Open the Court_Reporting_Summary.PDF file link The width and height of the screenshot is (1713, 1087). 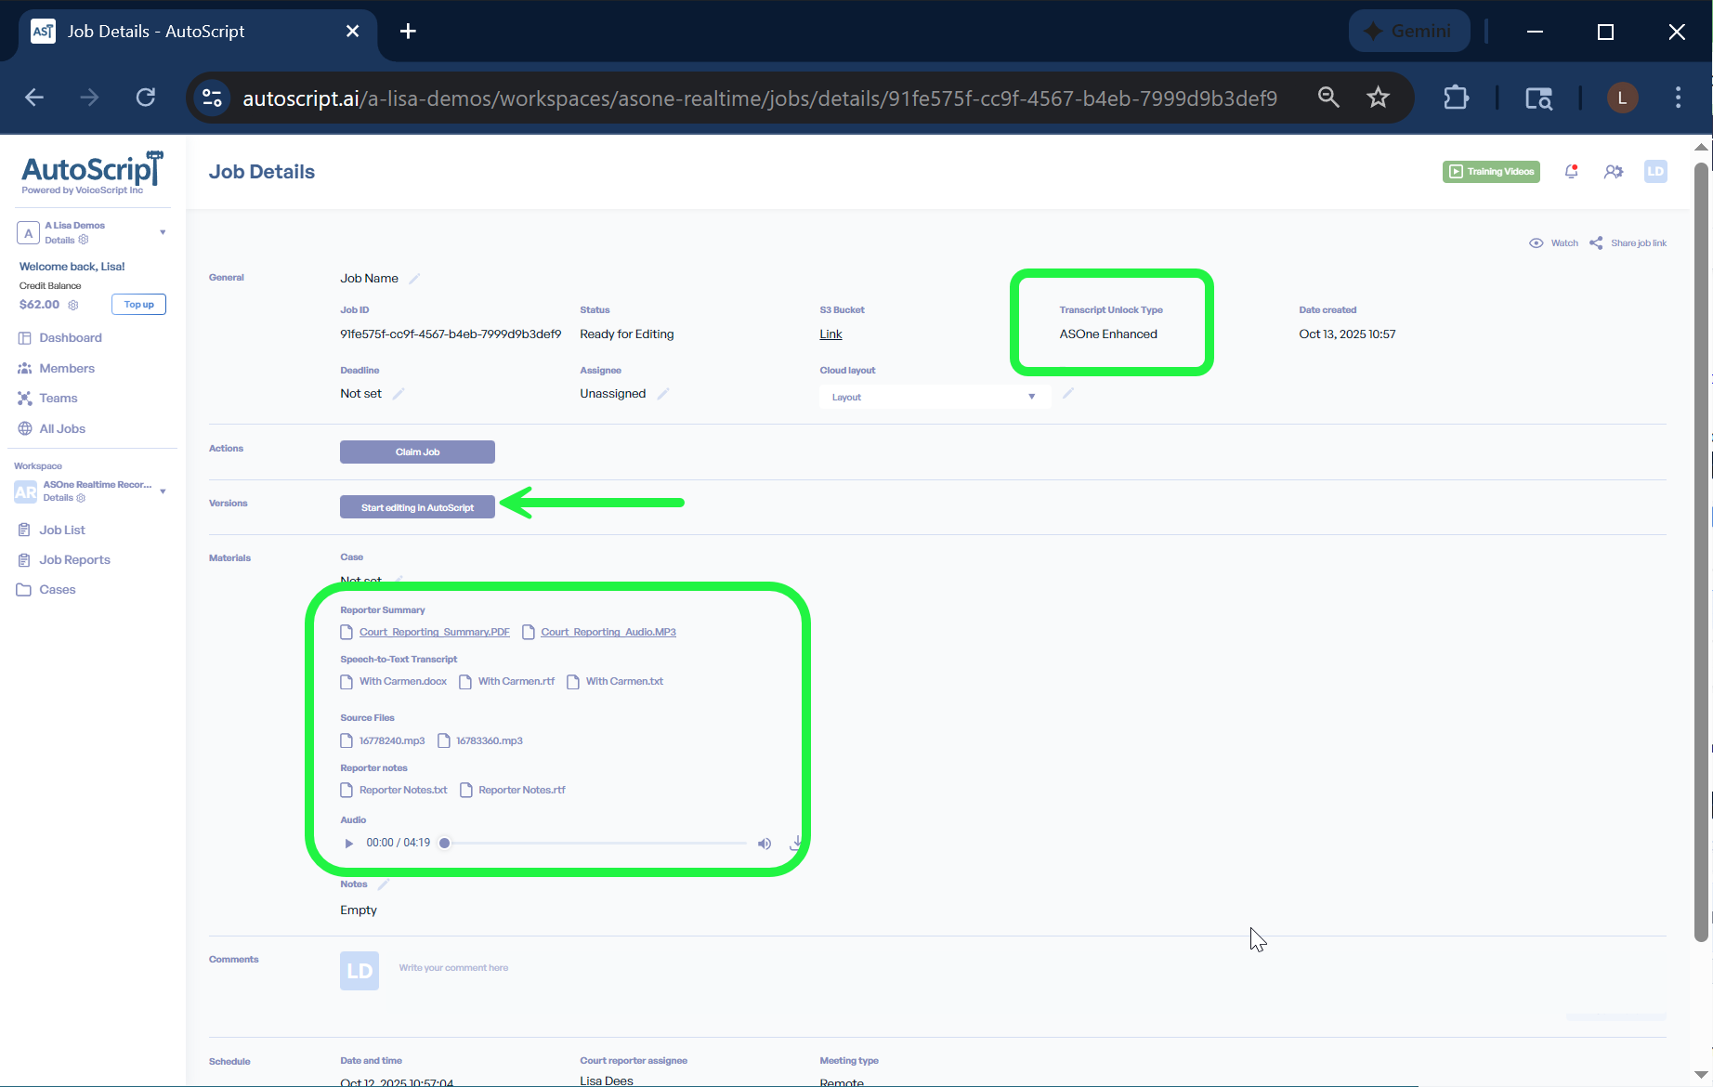coord(434,633)
